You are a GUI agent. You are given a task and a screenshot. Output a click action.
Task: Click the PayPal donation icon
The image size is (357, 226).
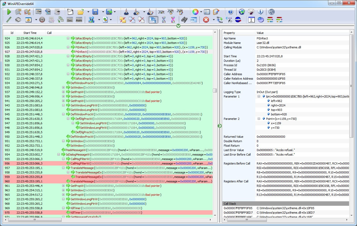point(272,12)
